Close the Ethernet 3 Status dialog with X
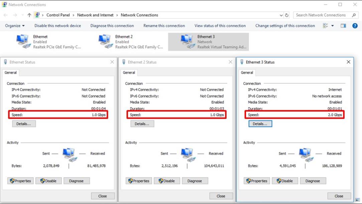 348,62
